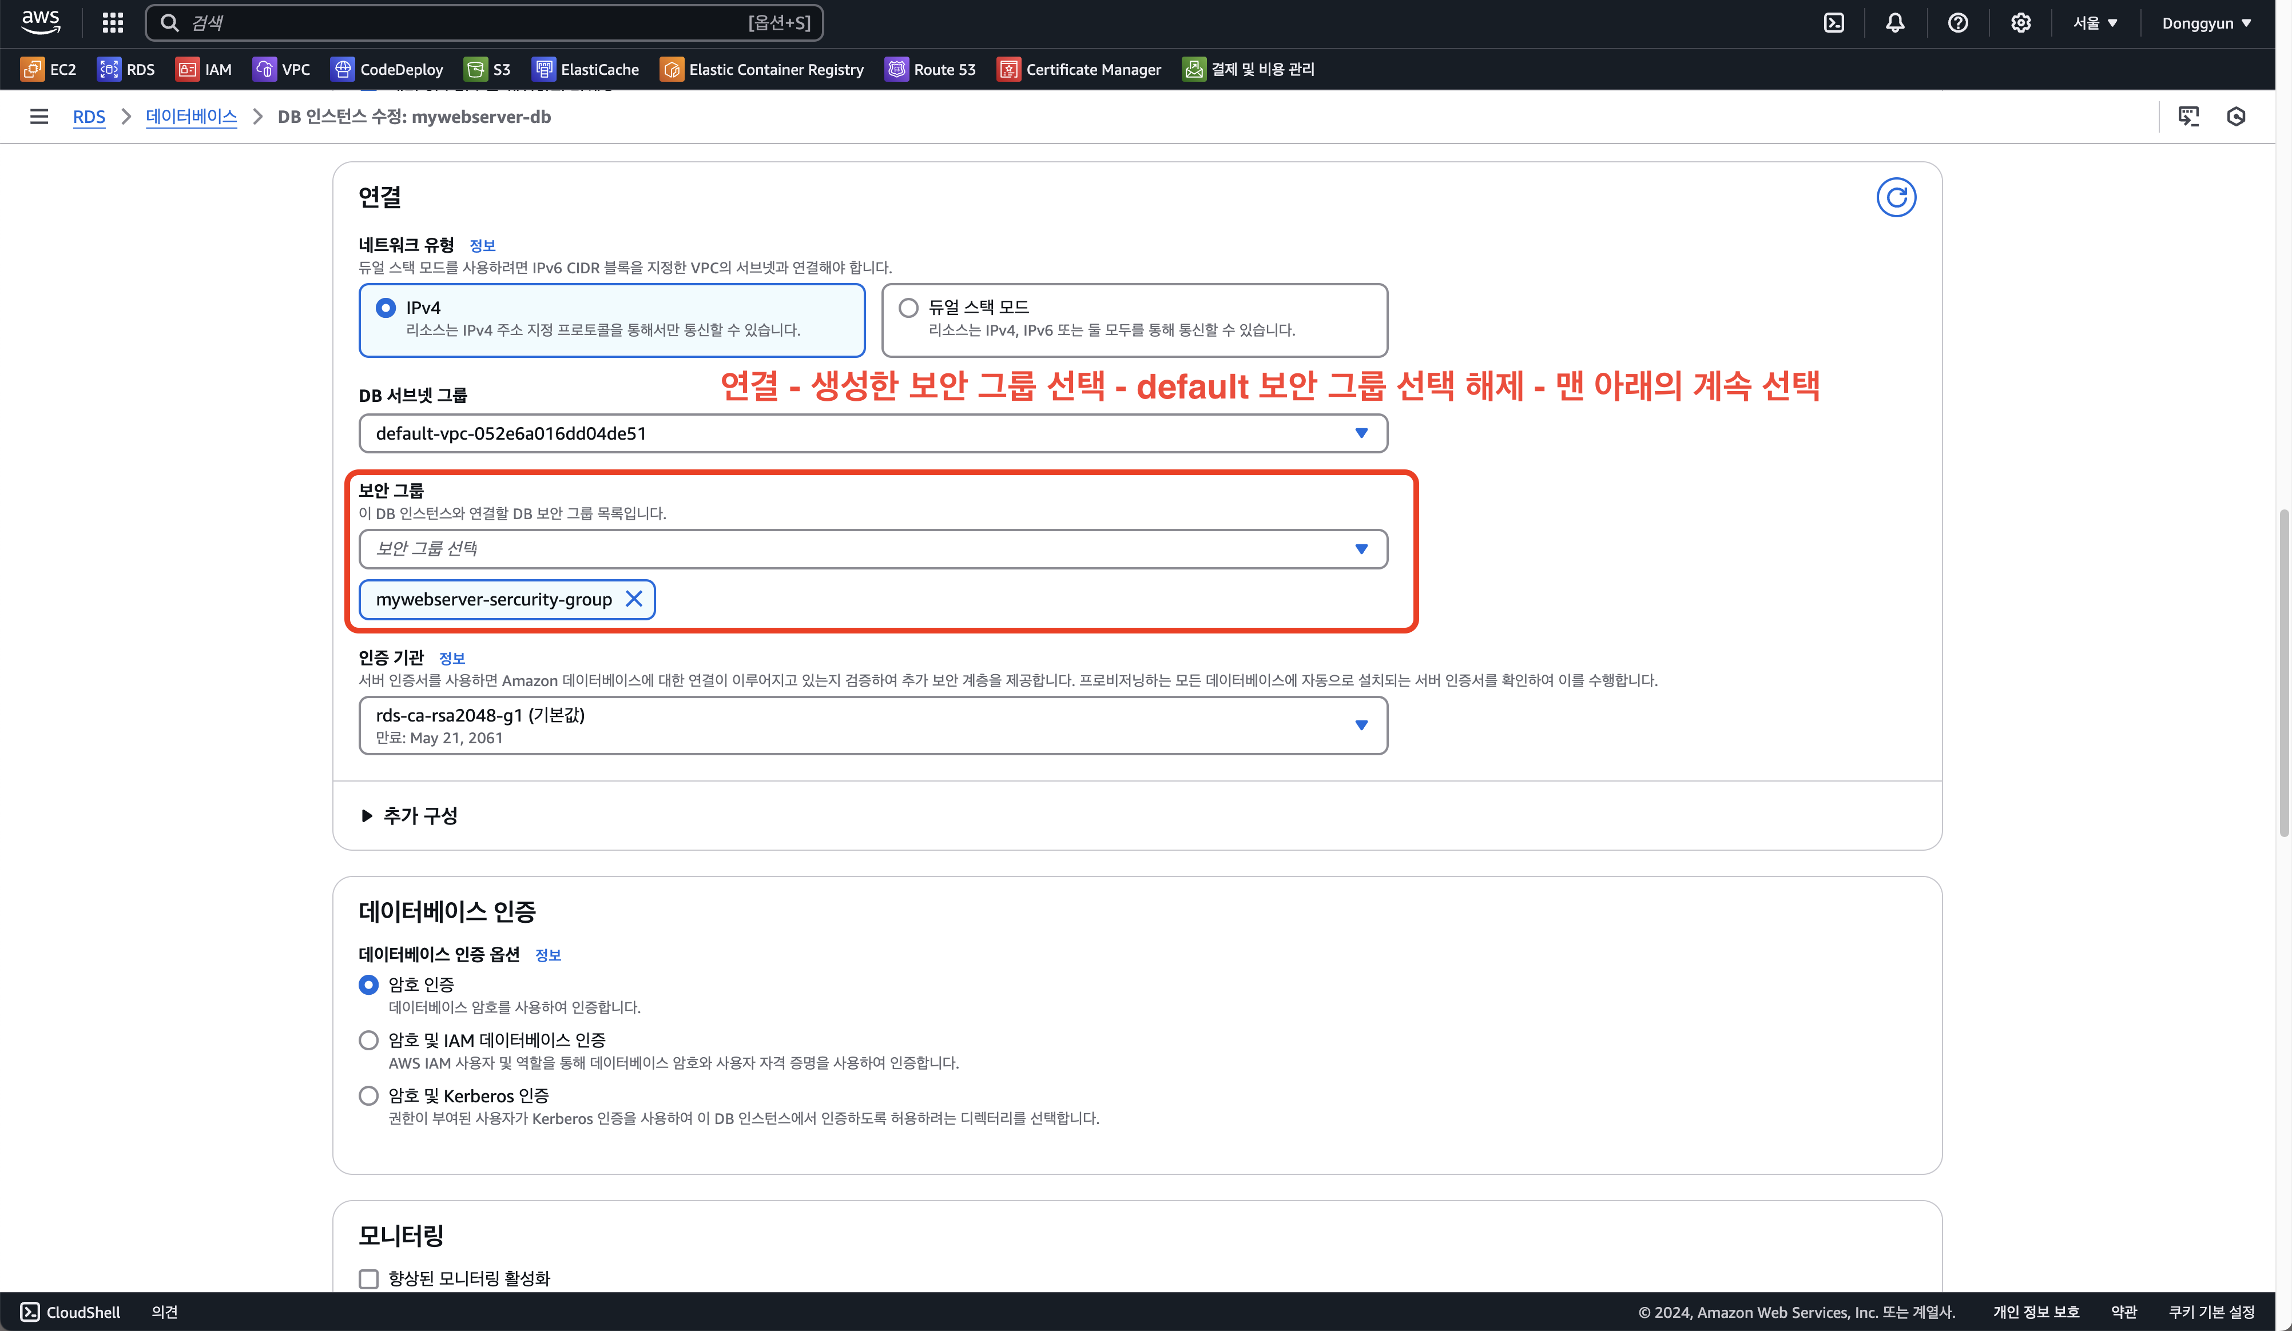Open the Donggyun account menu
The width and height of the screenshot is (2292, 1331).
click(2207, 23)
